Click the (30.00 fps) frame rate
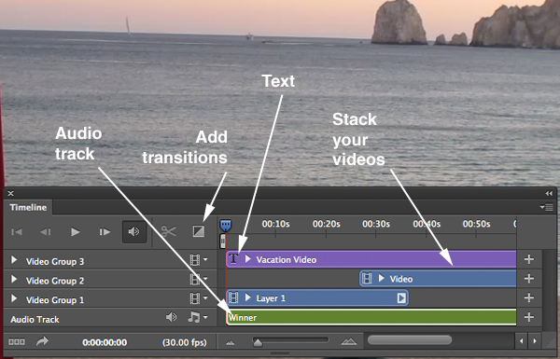 (x=185, y=342)
